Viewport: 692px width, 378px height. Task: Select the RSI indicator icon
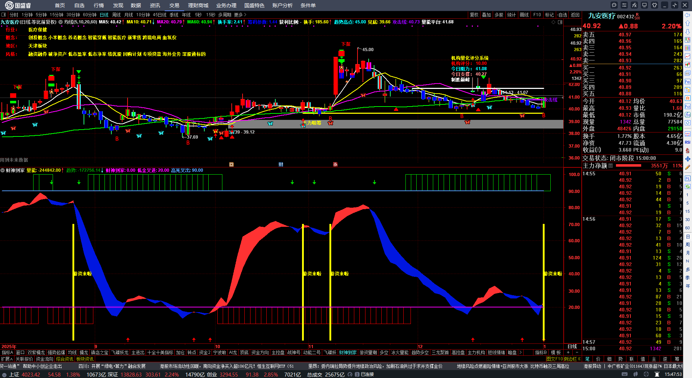pyautogui.click(x=688, y=142)
